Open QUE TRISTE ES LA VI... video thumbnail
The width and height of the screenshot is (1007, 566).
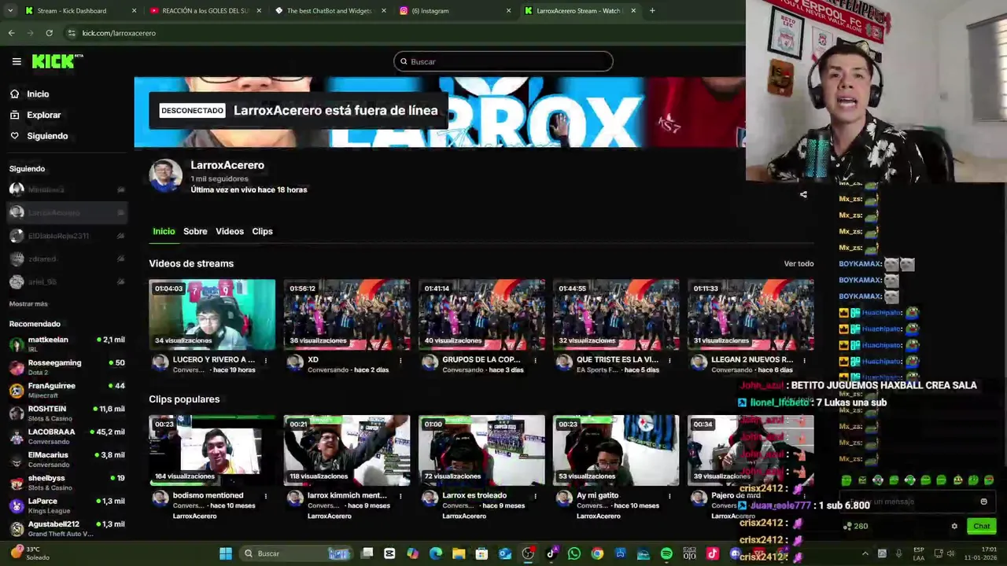(616, 314)
